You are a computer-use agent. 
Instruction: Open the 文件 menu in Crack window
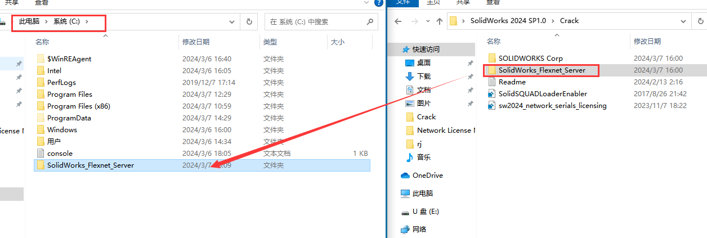point(403,2)
